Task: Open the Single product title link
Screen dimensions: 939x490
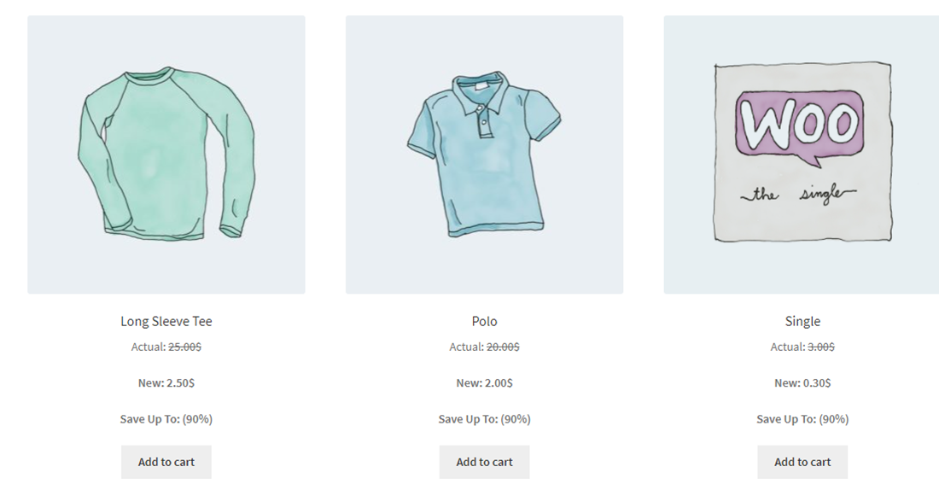Action: pyautogui.click(x=802, y=321)
